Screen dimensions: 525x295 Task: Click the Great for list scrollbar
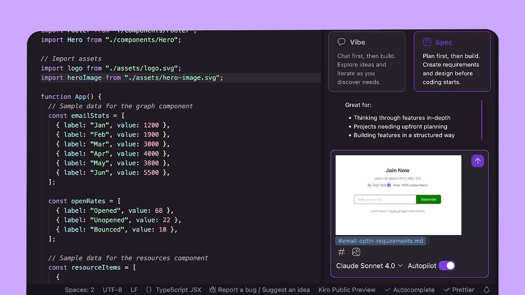[x=482, y=120]
